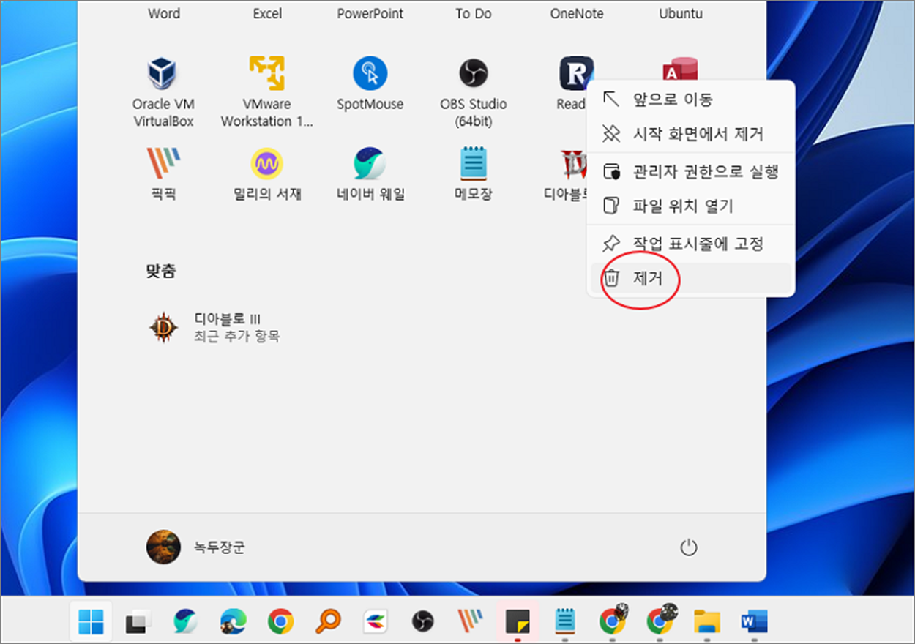The image size is (915, 644).
Task: Open Sticky Notes on taskbar
Action: 518,622
